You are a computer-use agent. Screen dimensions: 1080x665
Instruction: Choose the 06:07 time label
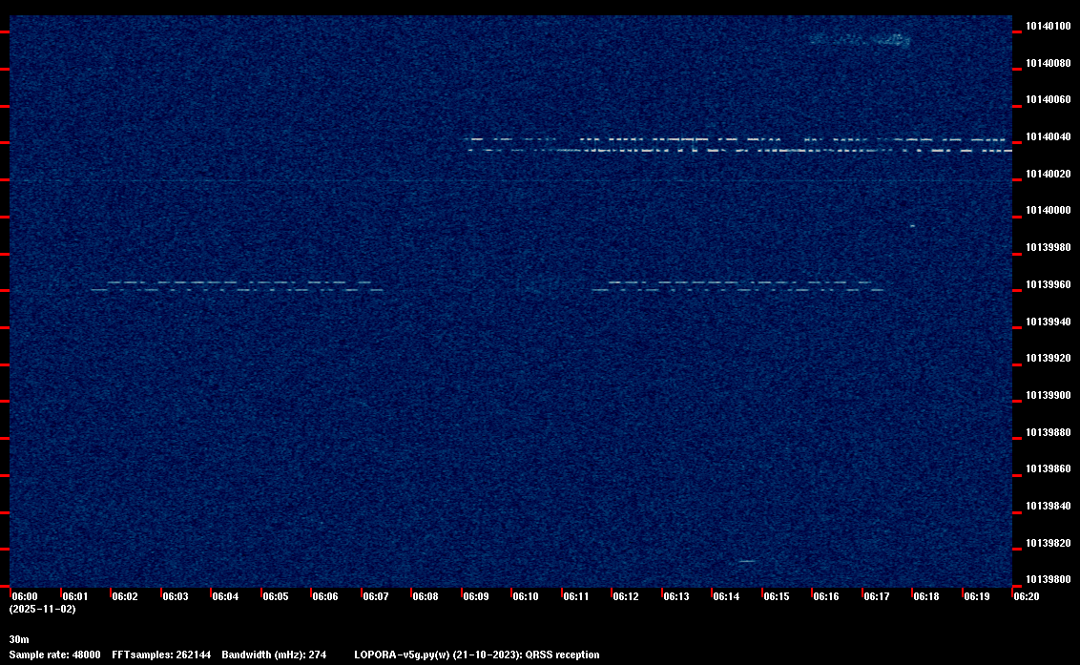point(375,596)
